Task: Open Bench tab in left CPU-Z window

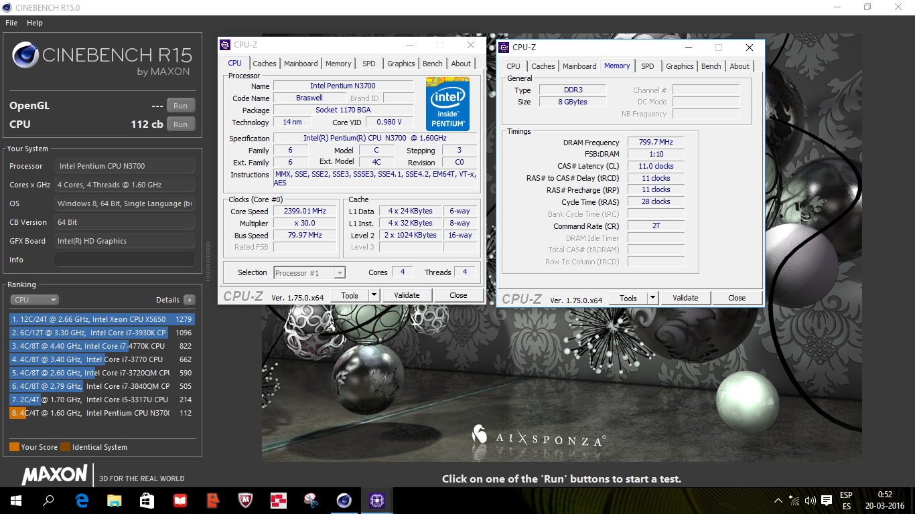Action: click(x=433, y=64)
